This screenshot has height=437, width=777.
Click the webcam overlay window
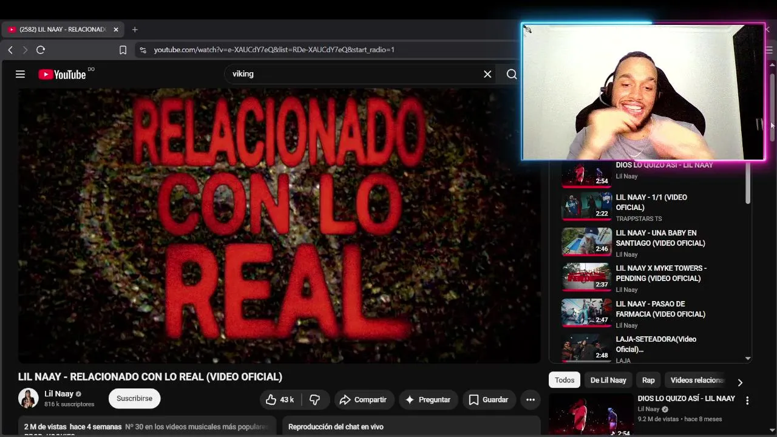tap(643, 92)
